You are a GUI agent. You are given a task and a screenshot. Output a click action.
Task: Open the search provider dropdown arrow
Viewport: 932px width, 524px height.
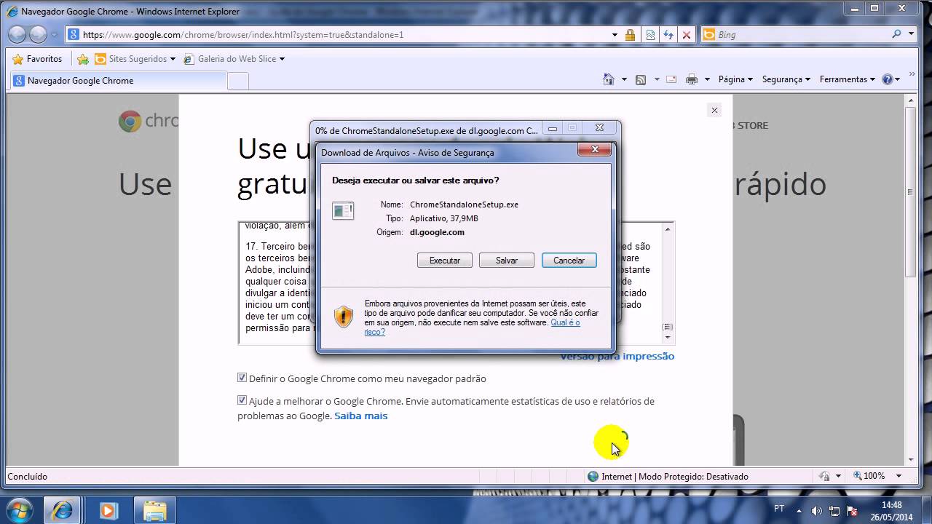point(911,34)
